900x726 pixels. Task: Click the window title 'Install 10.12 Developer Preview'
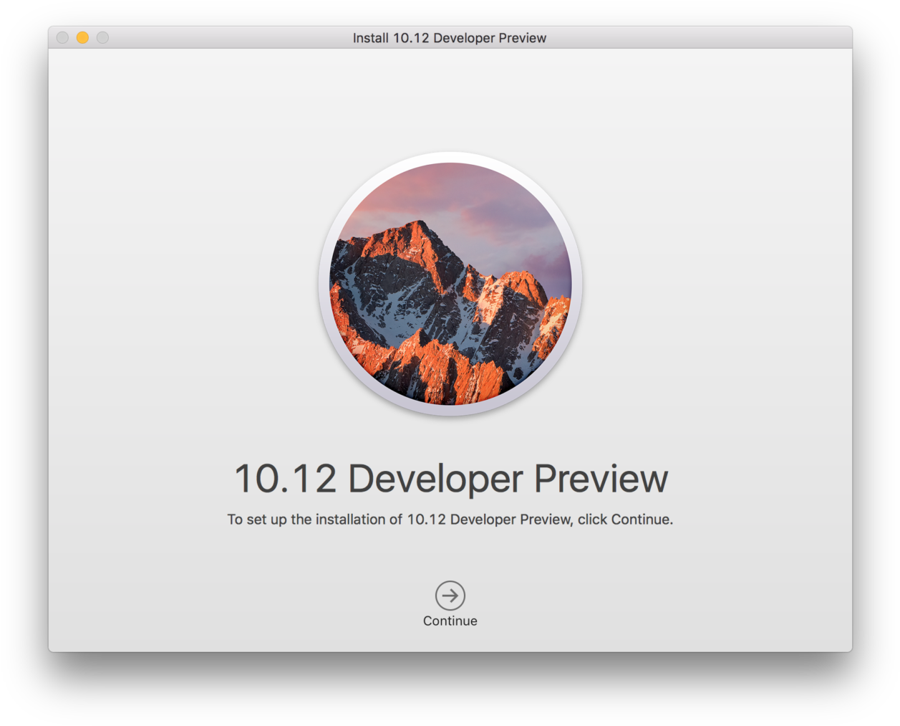coord(449,38)
